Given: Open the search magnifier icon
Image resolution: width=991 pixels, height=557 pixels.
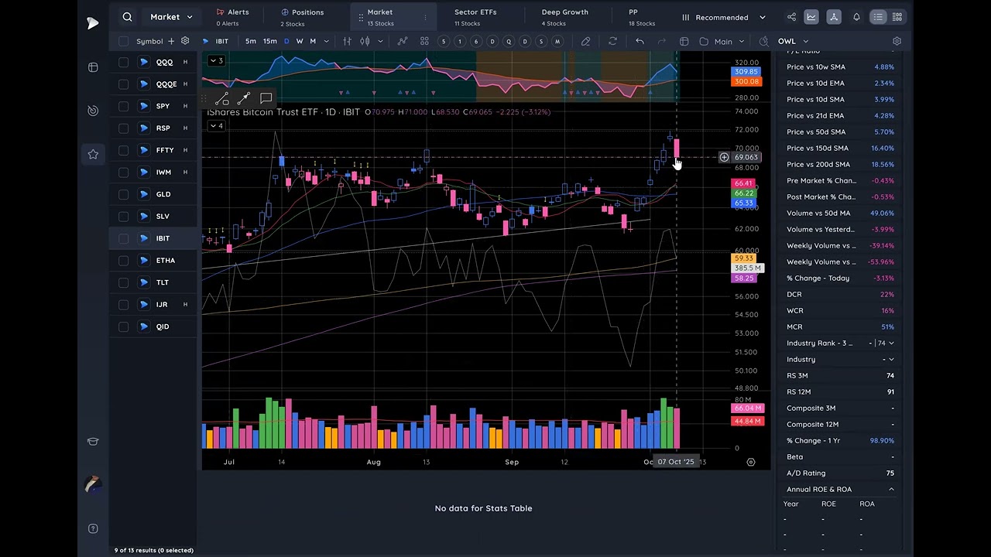Looking at the screenshot, I should pyautogui.click(x=127, y=17).
